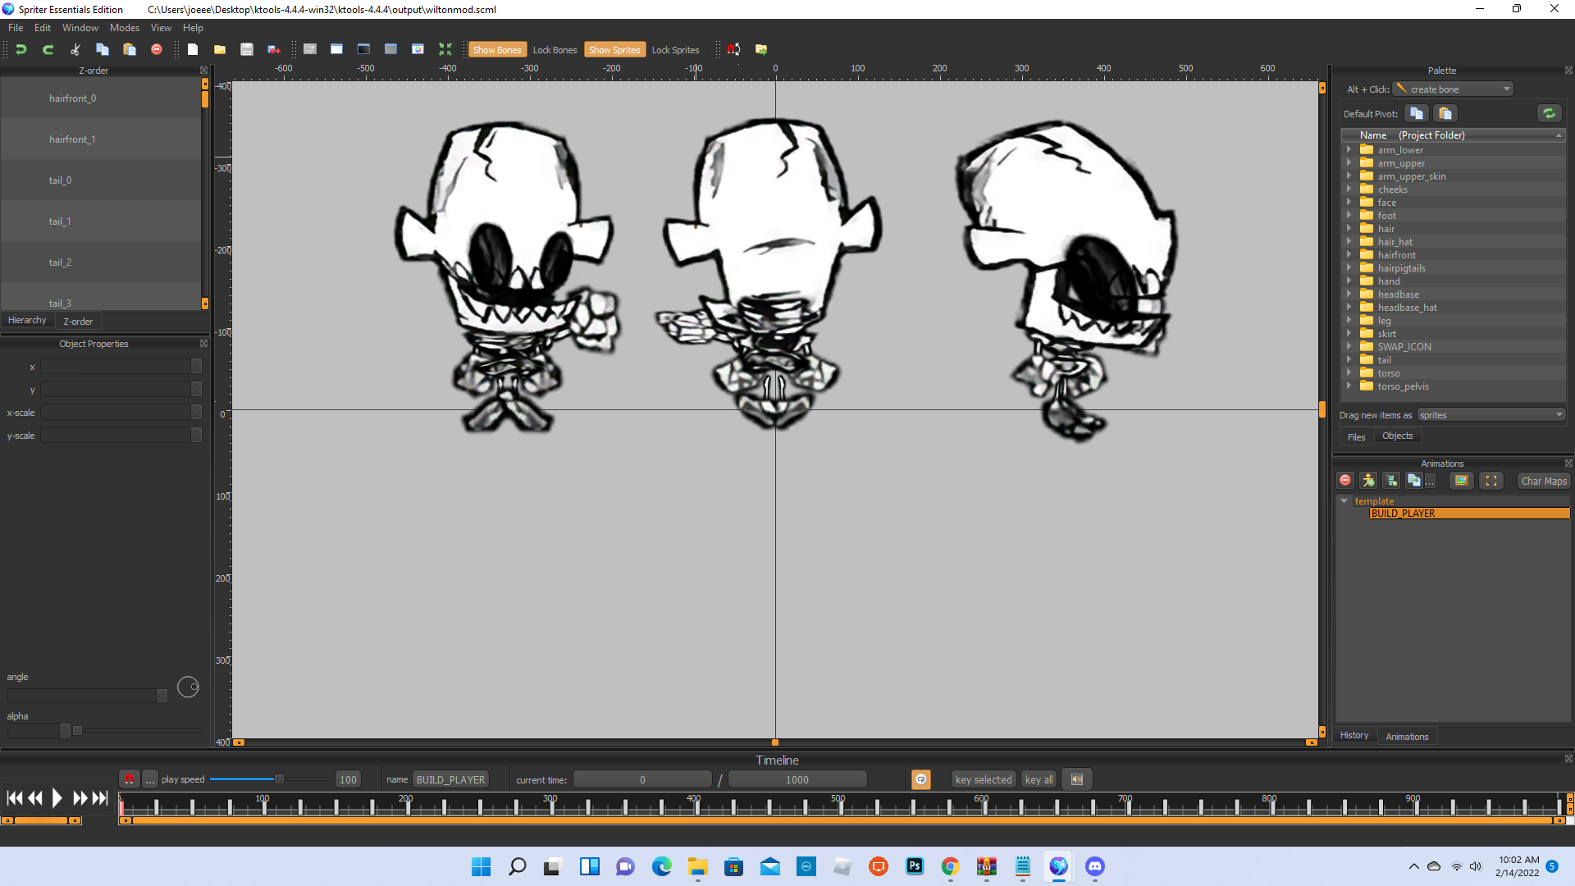Click the scissors cut icon
The height and width of the screenshot is (886, 1575).
tap(75, 49)
